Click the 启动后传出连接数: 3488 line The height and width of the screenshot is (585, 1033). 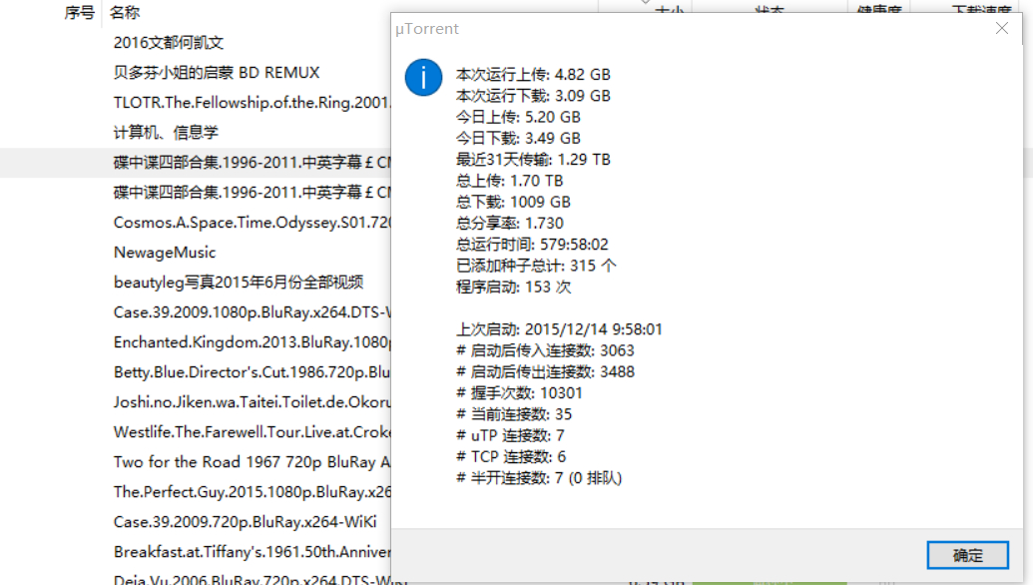tap(546, 372)
